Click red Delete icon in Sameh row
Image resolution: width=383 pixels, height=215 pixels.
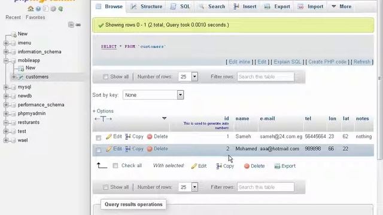(150, 137)
